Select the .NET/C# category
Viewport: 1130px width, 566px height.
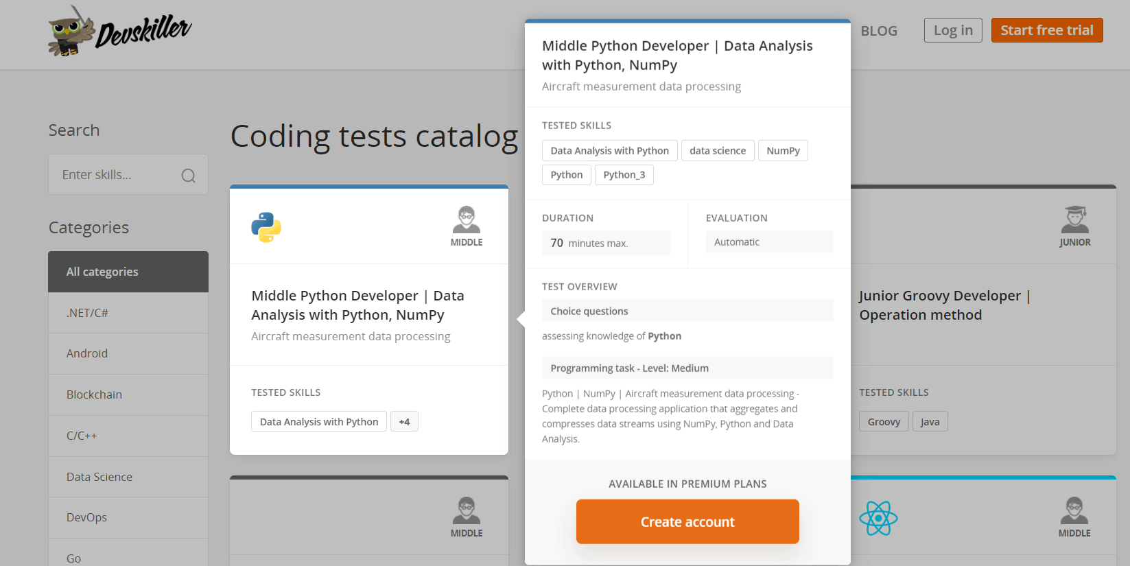tap(128, 313)
